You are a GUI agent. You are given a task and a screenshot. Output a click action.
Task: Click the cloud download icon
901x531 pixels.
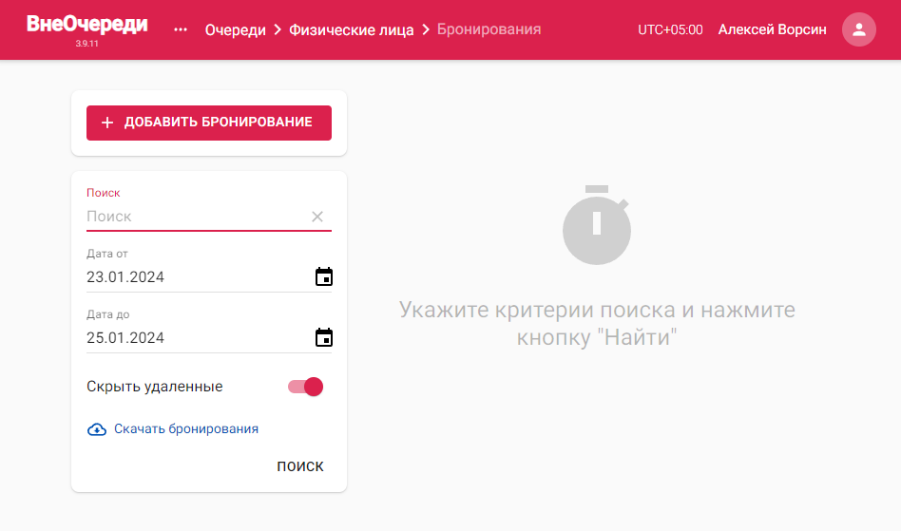pyautogui.click(x=97, y=429)
